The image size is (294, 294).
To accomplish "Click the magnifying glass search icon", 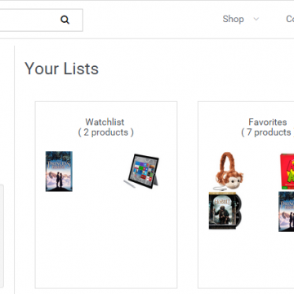I will 65,20.
